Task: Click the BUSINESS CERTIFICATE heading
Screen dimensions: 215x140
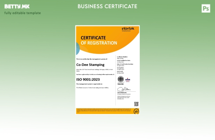Action: [107, 6]
